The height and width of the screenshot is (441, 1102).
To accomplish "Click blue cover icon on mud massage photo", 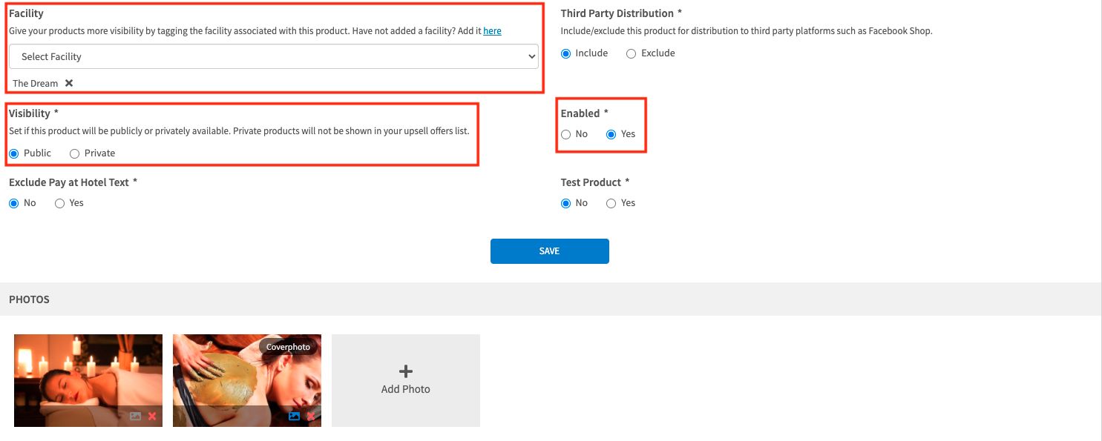I will (x=294, y=417).
